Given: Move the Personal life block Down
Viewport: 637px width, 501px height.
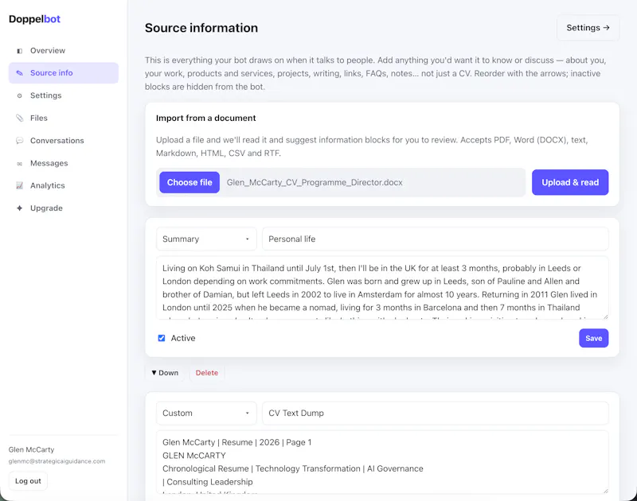Looking at the screenshot, I should click(165, 373).
